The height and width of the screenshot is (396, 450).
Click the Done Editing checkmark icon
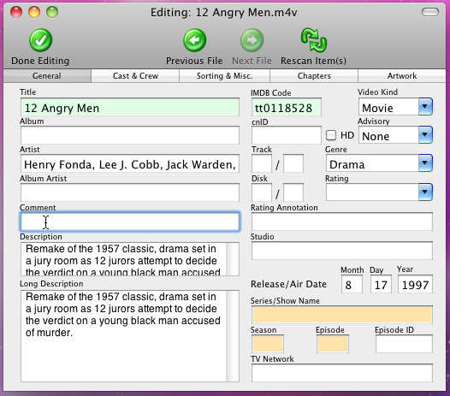pos(40,40)
